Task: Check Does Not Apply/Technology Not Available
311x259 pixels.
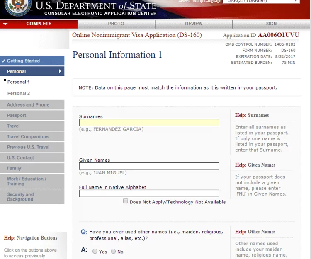Action: pos(125,201)
